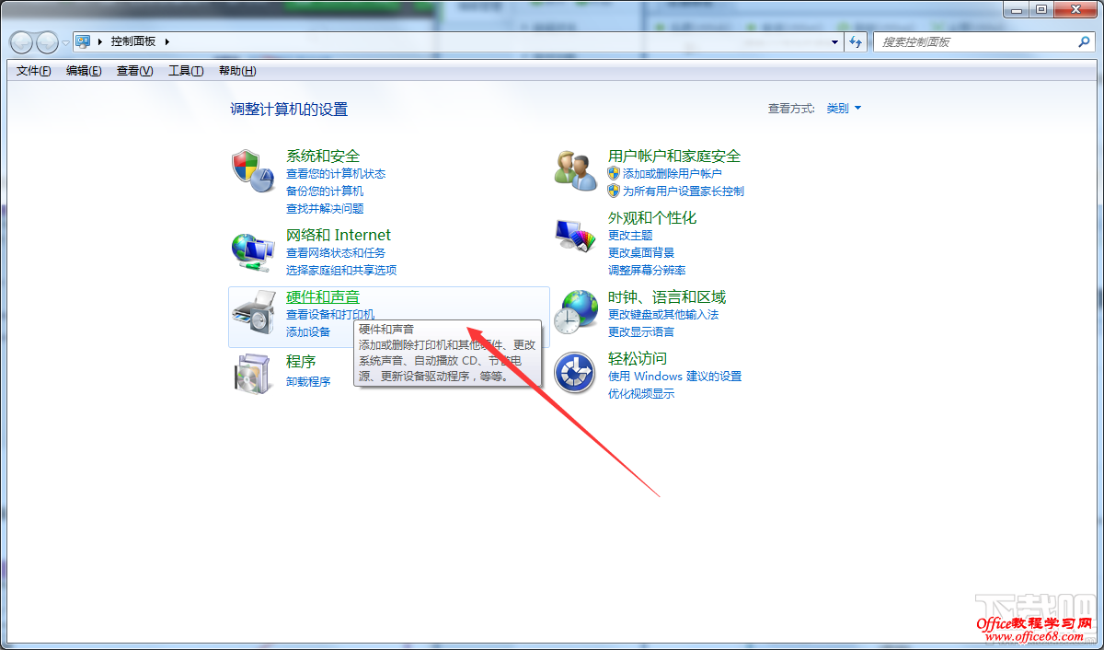The image size is (1104, 650).
Task: Expand arrow before 控制面板 in breadcrumb
Action: coord(99,41)
